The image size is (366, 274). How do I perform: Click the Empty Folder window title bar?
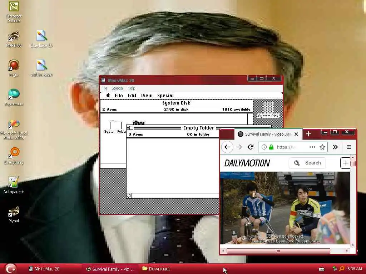[x=199, y=128]
